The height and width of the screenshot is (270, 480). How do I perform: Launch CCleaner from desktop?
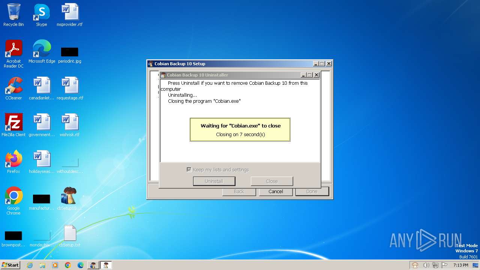point(13,88)
